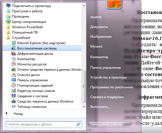Viewport: 162px width, 133px height.
Task: Select the Планировщик заданий entry text
Action: pyautogui.click(x=35, y=85)
